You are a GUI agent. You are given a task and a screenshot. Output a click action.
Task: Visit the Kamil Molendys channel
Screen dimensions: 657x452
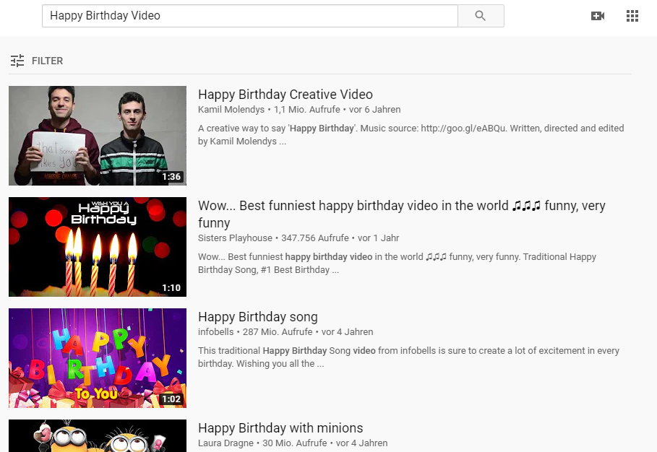[231, 110]
